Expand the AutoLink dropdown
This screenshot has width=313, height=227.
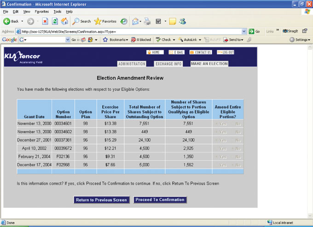200,40
